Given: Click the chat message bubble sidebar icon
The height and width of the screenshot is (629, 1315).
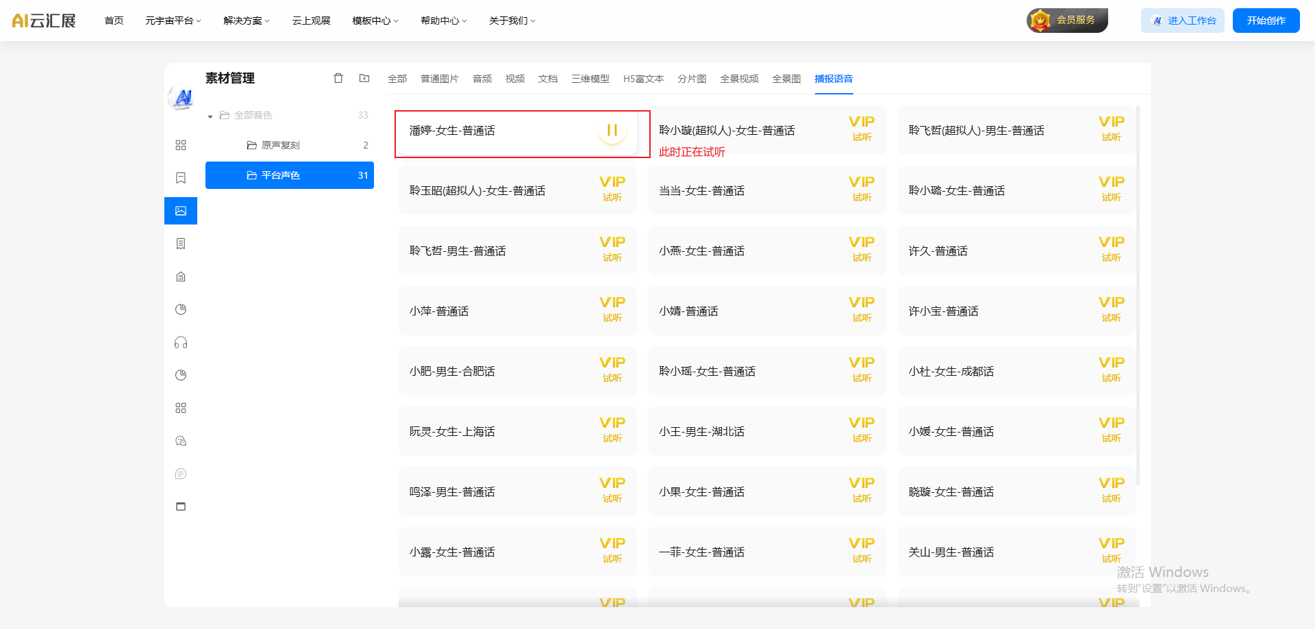Looking at the screenshot, I should [181, 474].
